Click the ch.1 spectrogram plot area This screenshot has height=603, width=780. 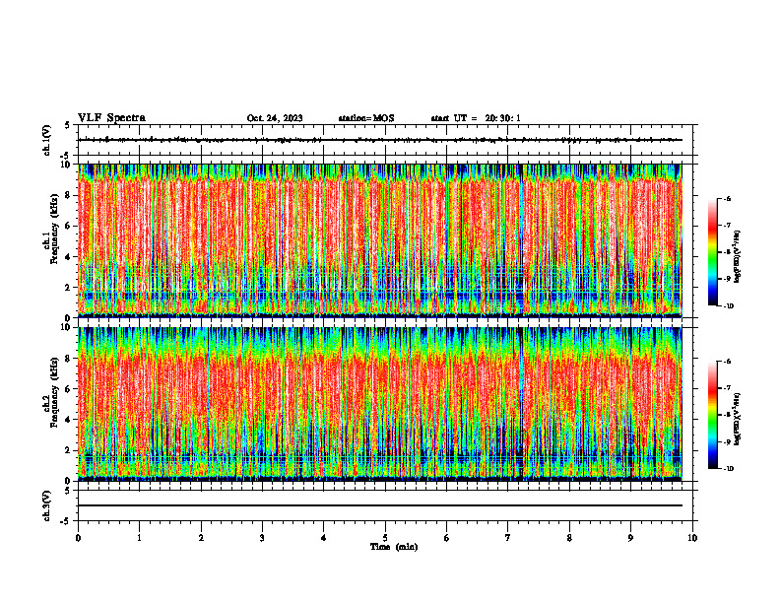[379, 240]
